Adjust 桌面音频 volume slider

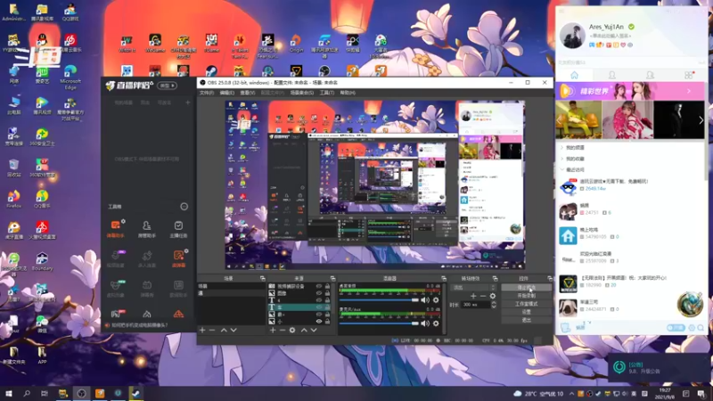tap(379, 300)
